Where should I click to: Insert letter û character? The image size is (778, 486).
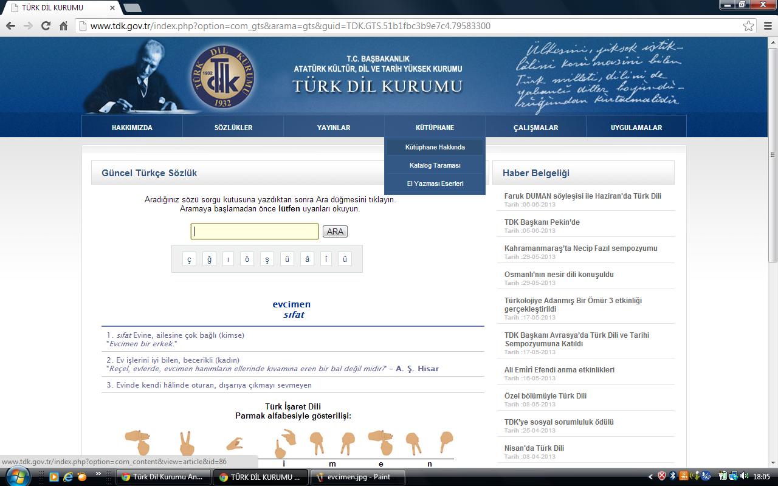pos(345,259)
